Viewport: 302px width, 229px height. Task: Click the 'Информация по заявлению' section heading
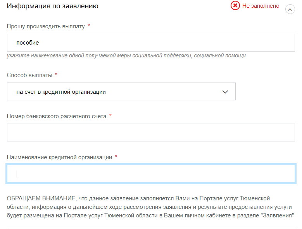[x=53, y=6]
